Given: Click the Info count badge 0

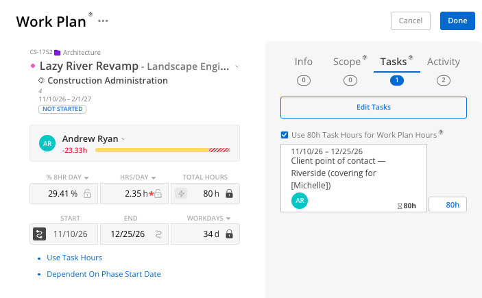Looking at the screenshot, I should 304,80.
